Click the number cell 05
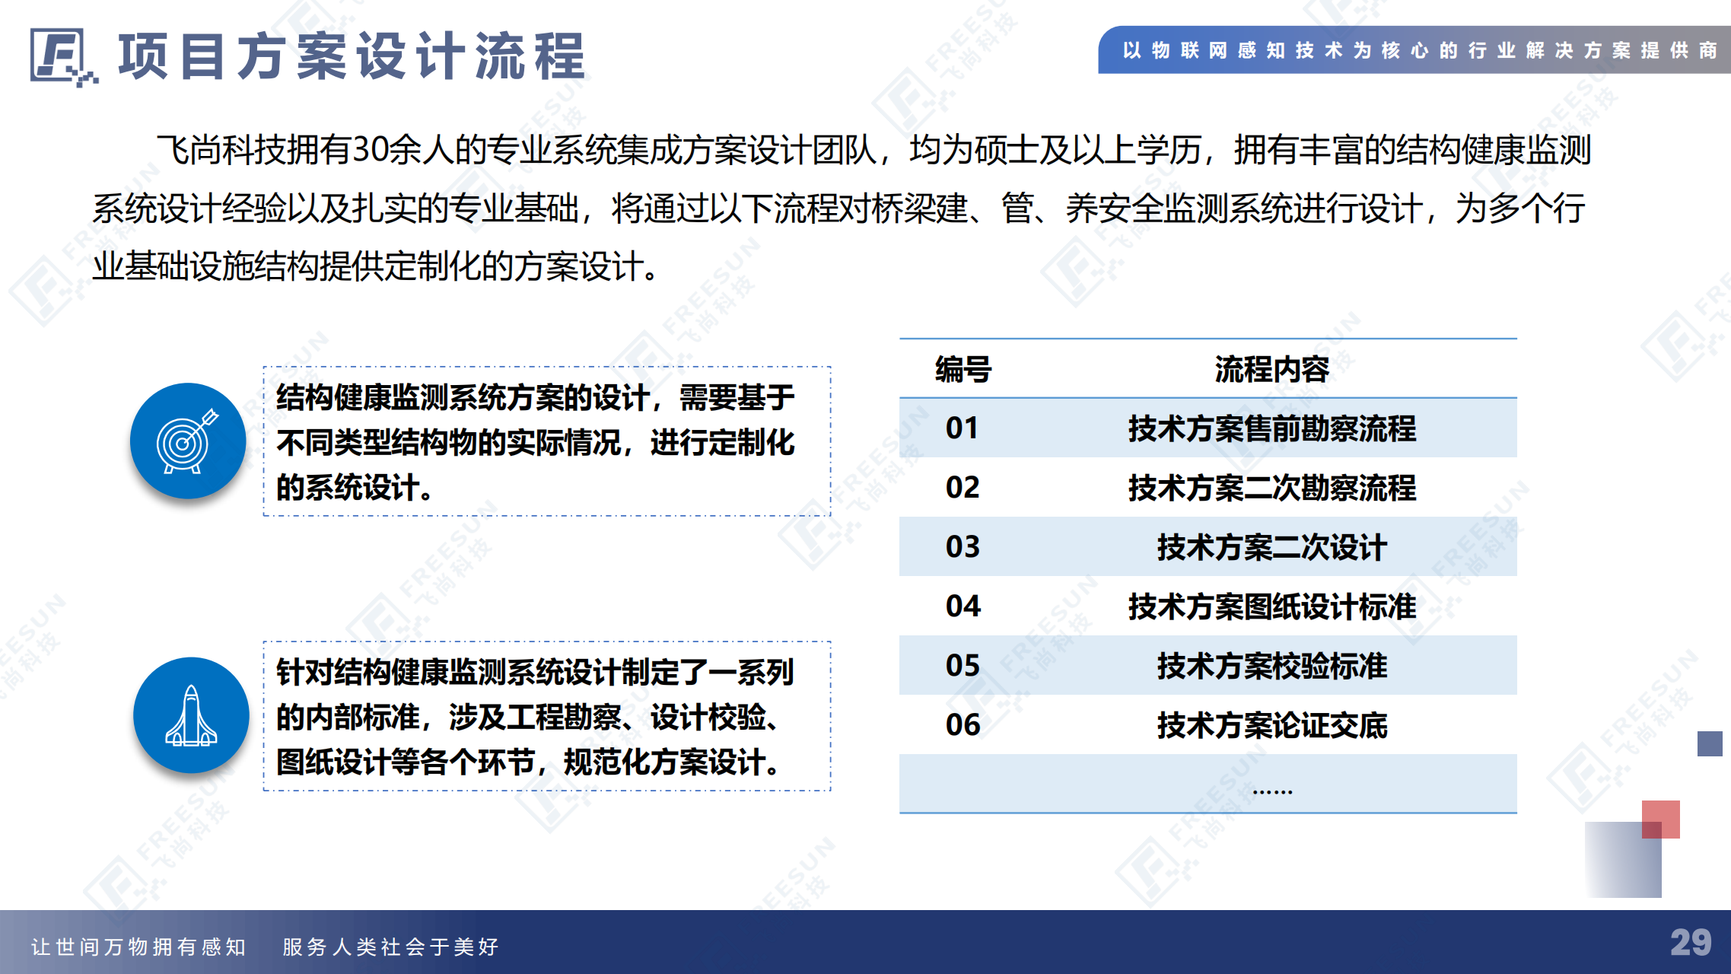The image size is (1731, 974). click(x=963, y=665)
